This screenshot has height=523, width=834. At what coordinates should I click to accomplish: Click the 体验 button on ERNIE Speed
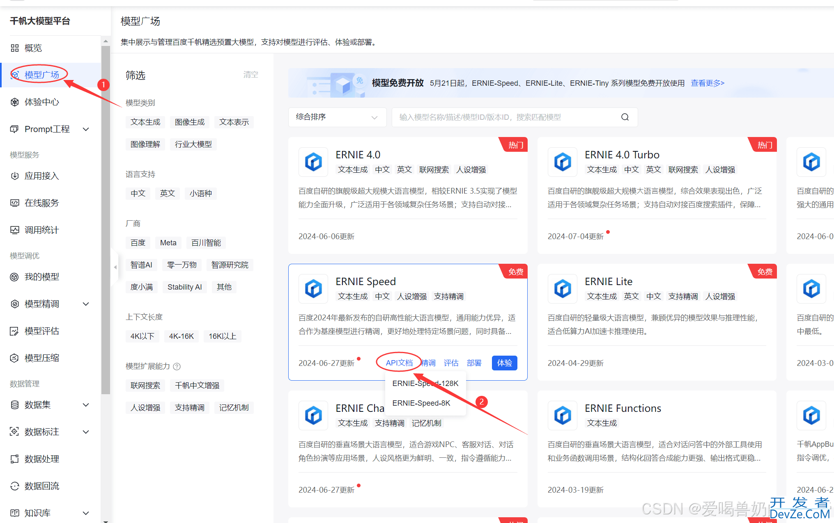[x=504, y=363]
